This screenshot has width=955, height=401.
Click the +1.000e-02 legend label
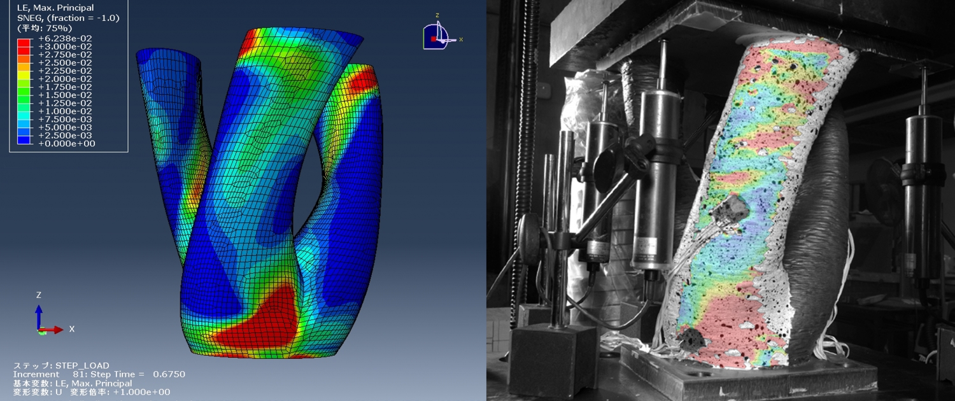pyautogui.click(x=65, y=111)
